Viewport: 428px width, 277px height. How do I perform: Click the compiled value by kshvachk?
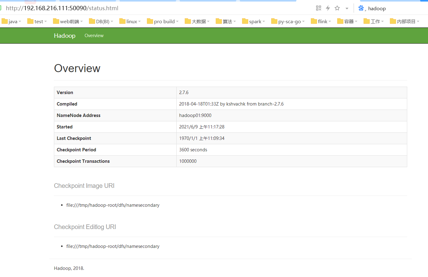coord(231,104)
